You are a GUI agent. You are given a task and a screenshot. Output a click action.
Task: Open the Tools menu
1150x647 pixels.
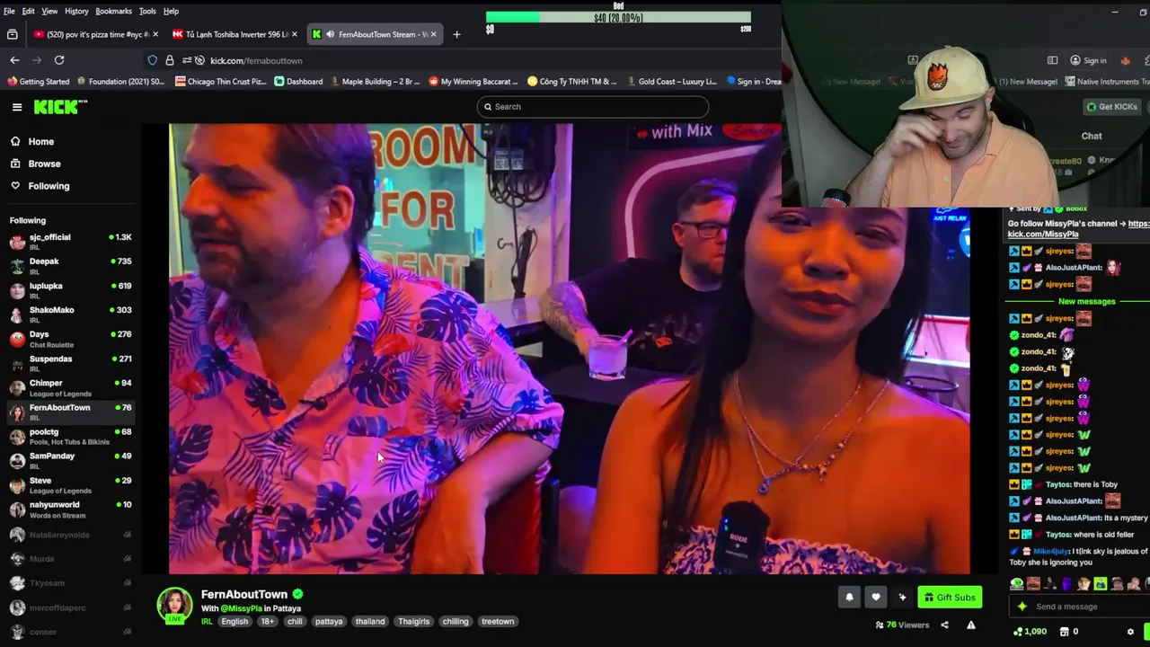click(147, 11)
